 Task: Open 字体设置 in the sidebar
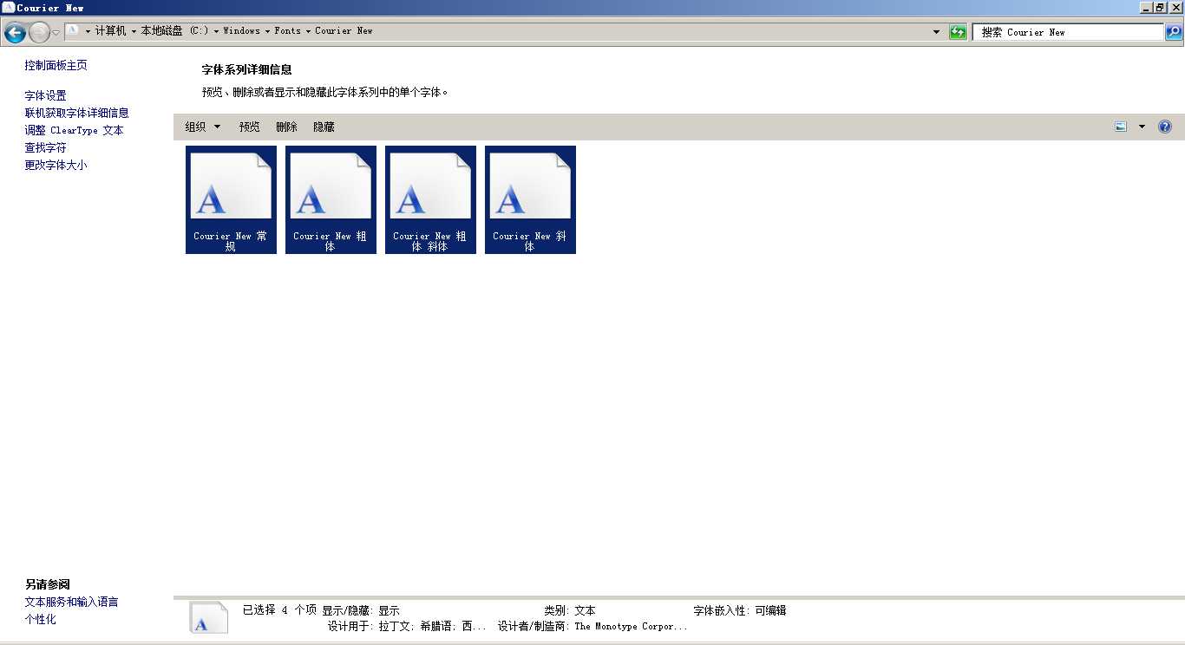pyautogui.click(x=45, y=95)
